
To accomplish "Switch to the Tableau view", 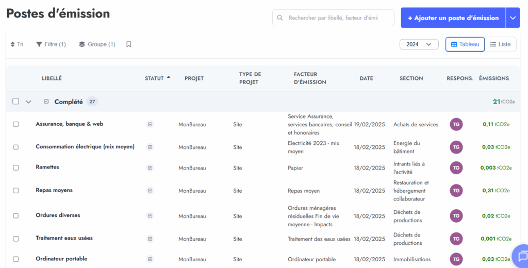I will click(x=465, y=44).
